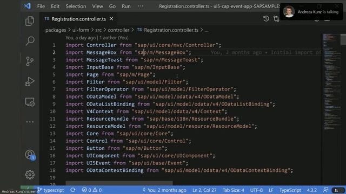Open the File menu

pyautogui.click(x=41, y=6)
